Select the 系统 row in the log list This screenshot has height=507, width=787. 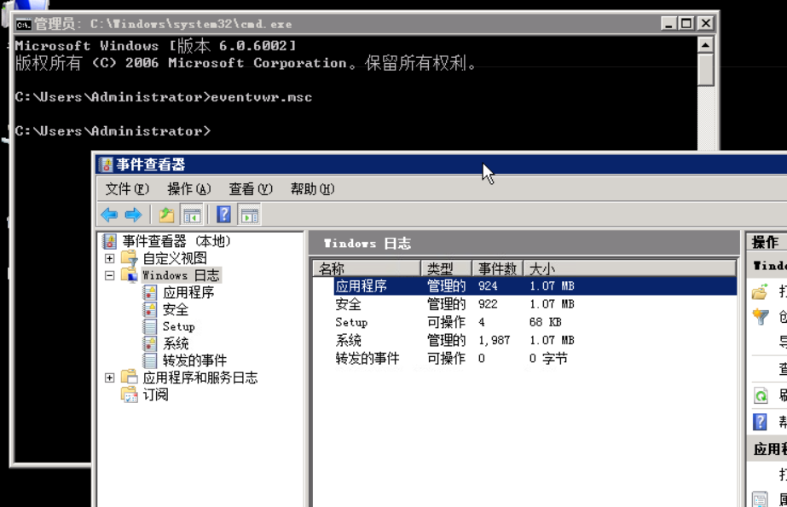pos(524,340)
